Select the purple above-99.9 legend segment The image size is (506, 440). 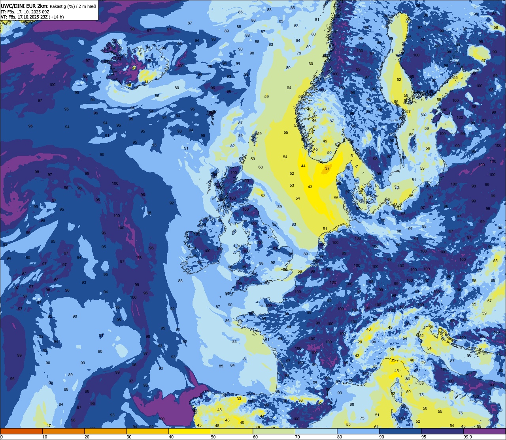pos(484,431)
